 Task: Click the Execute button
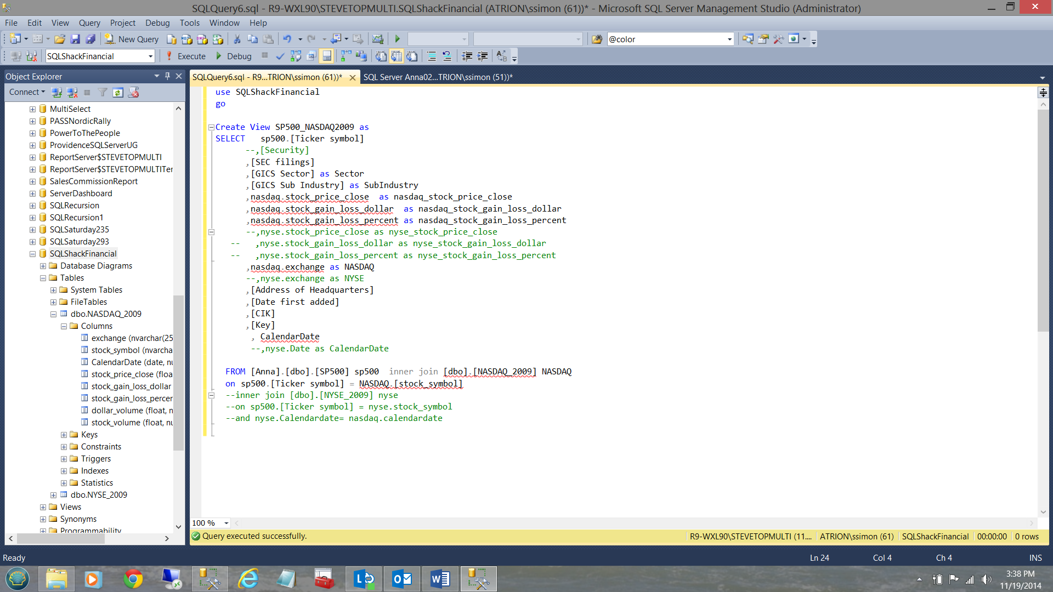click(x=186, y=56)
